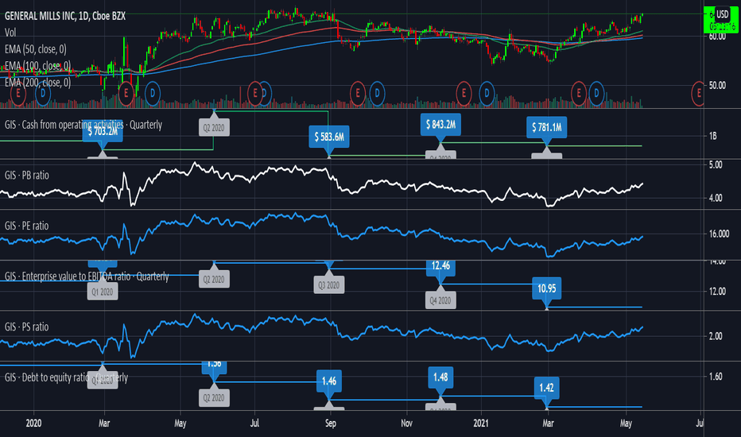The height and width of the screenshot is (437, 741).
Task: Click the Q3 2020 tag in the EV/EBITDA pane
Action: click(329, 285)
